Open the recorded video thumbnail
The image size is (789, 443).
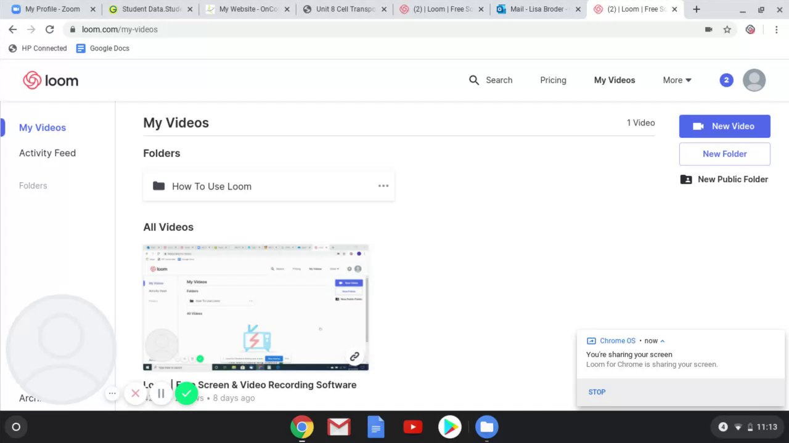256,308
